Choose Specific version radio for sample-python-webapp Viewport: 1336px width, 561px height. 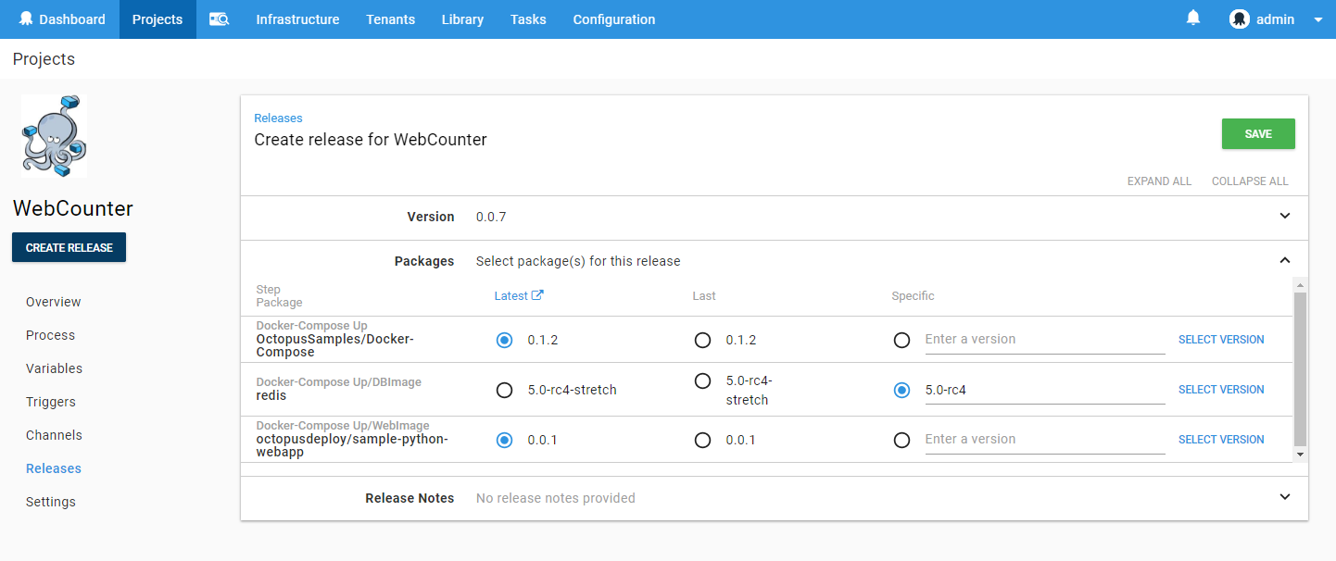[901, 440]
